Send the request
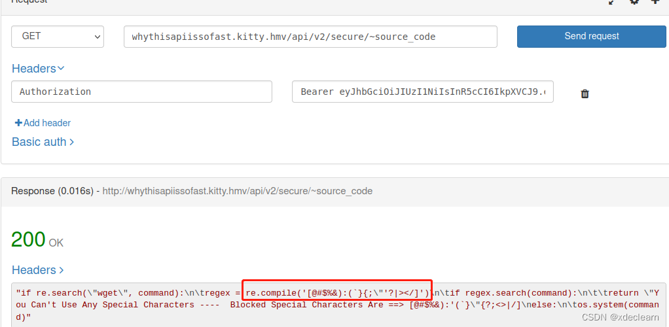This screenshot has height=327, width=669. coord(591,36)
